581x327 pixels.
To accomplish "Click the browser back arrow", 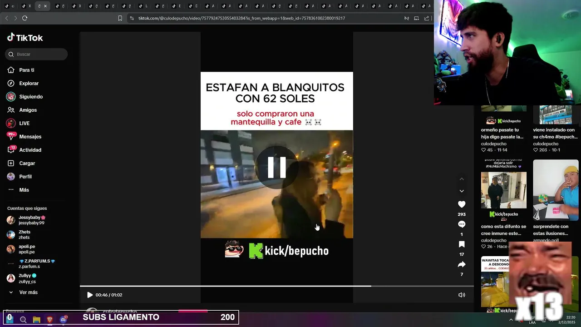I will [x=6, y=18].
